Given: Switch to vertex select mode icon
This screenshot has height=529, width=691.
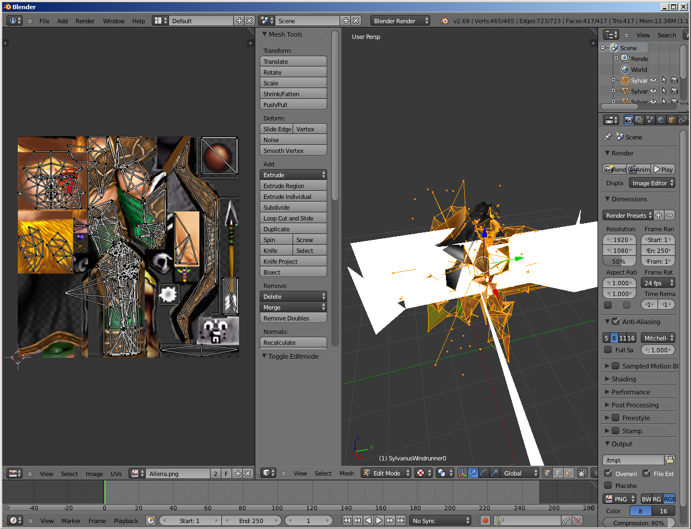Looking at the screenshot, I should (x=547, y=473).
